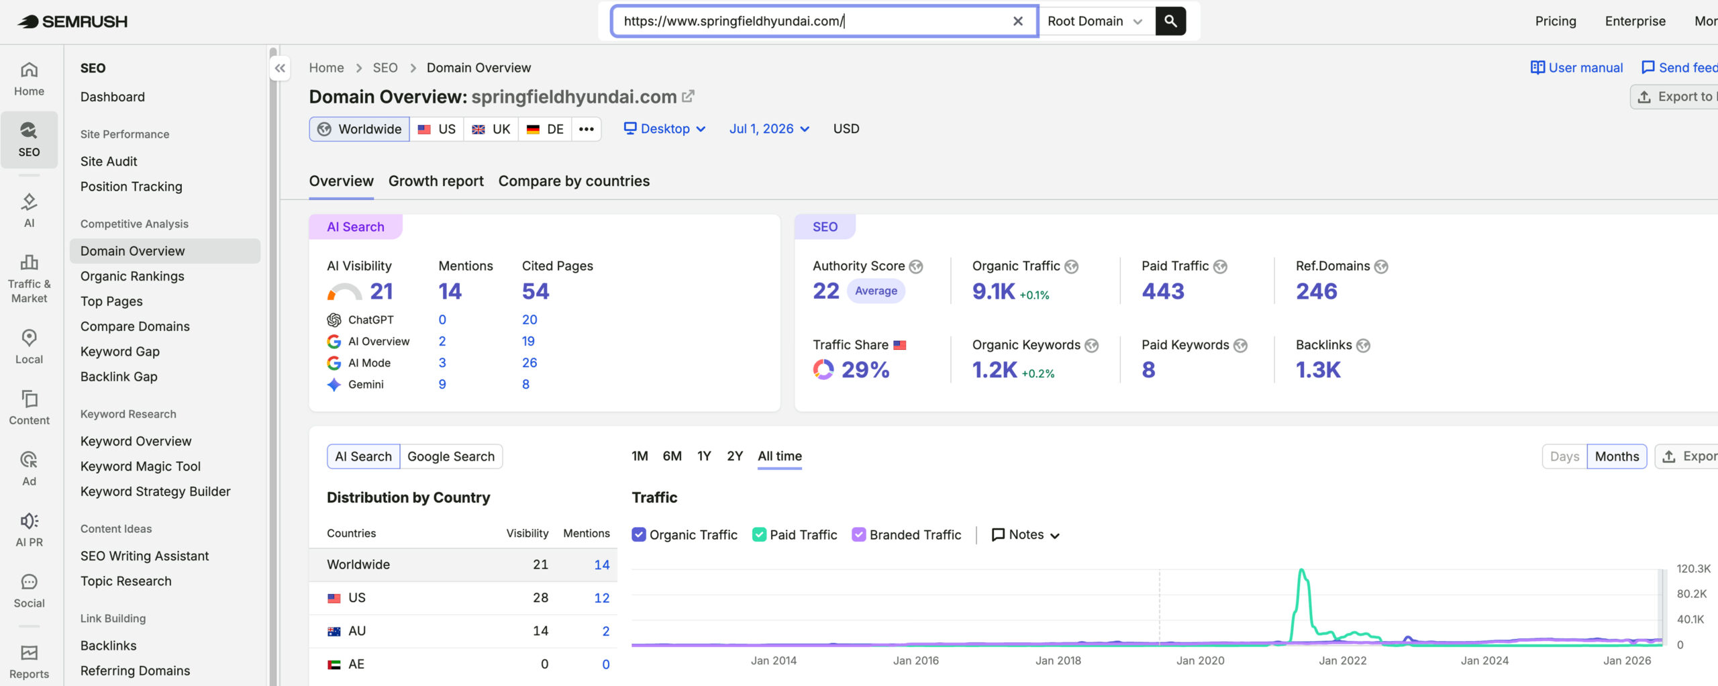Click Organic Traffic info globe icon
Screen dimensions: 1718x686
coord(1072,266)
